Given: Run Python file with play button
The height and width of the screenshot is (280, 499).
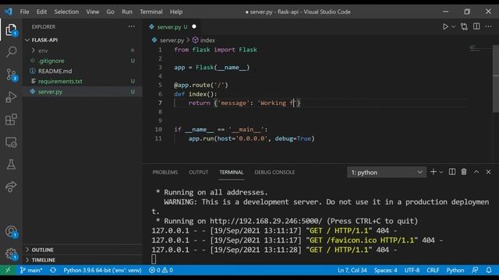Looking at the screenshot, I should pyautogui.click(x=445, y=26).
